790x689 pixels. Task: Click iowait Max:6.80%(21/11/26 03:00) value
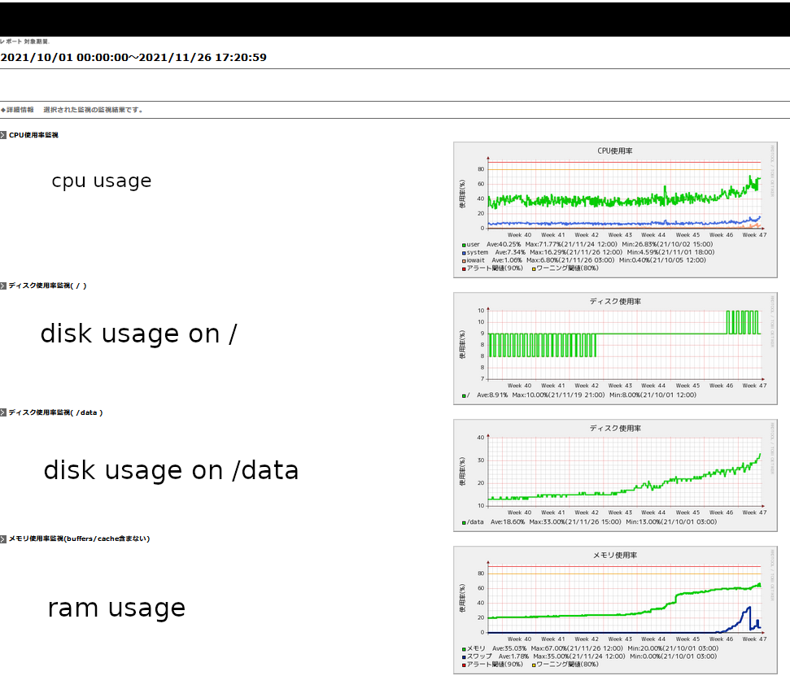(570, 260)
